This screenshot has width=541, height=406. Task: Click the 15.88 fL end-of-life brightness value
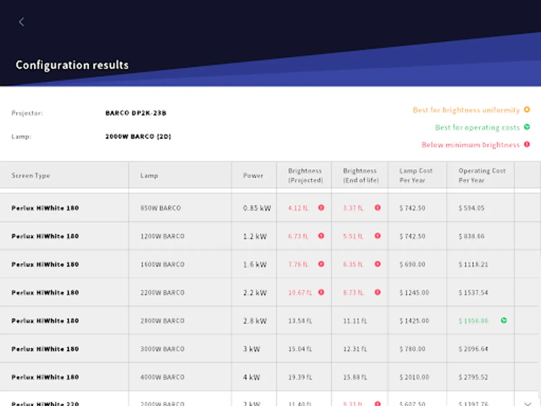pos(355,377)
